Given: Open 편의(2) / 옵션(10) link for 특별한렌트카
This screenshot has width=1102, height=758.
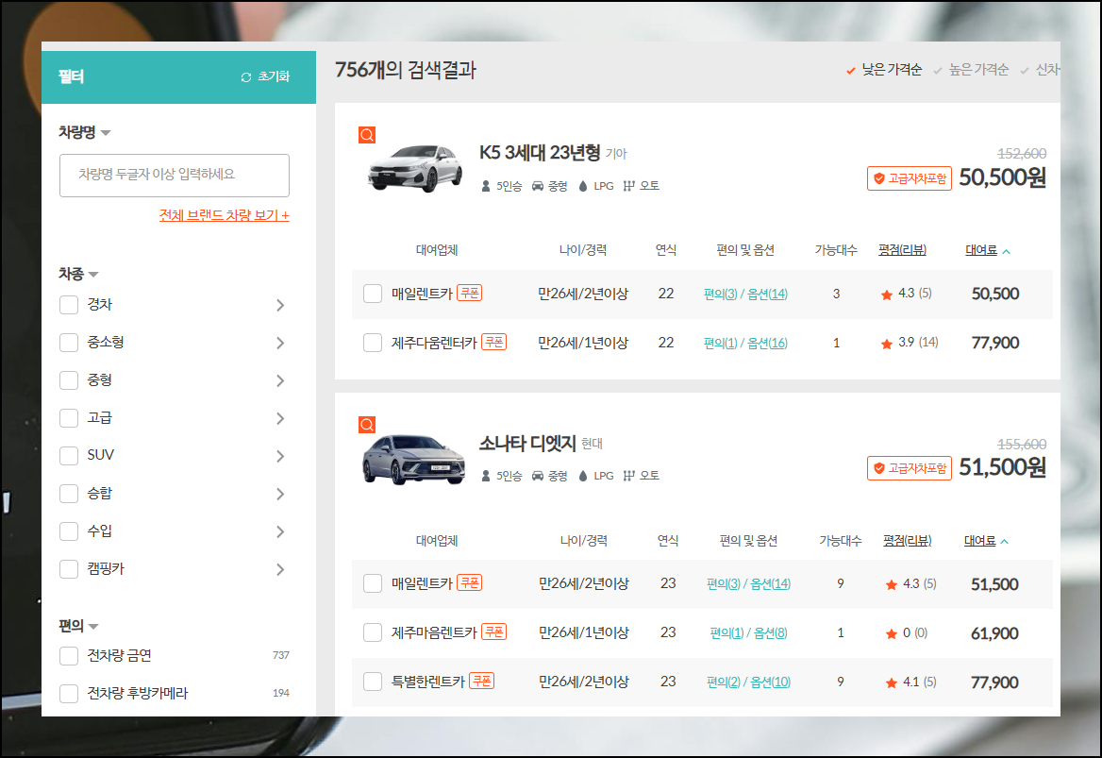Looking at the screenshot, I should coord(748,682).
